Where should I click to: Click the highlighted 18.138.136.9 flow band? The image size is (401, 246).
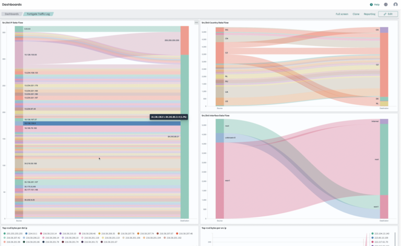102,123
